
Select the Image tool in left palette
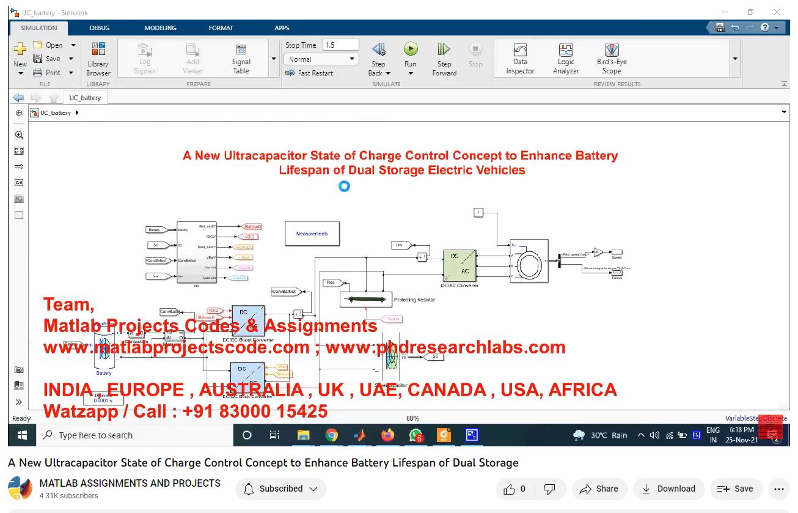[19, 199]
